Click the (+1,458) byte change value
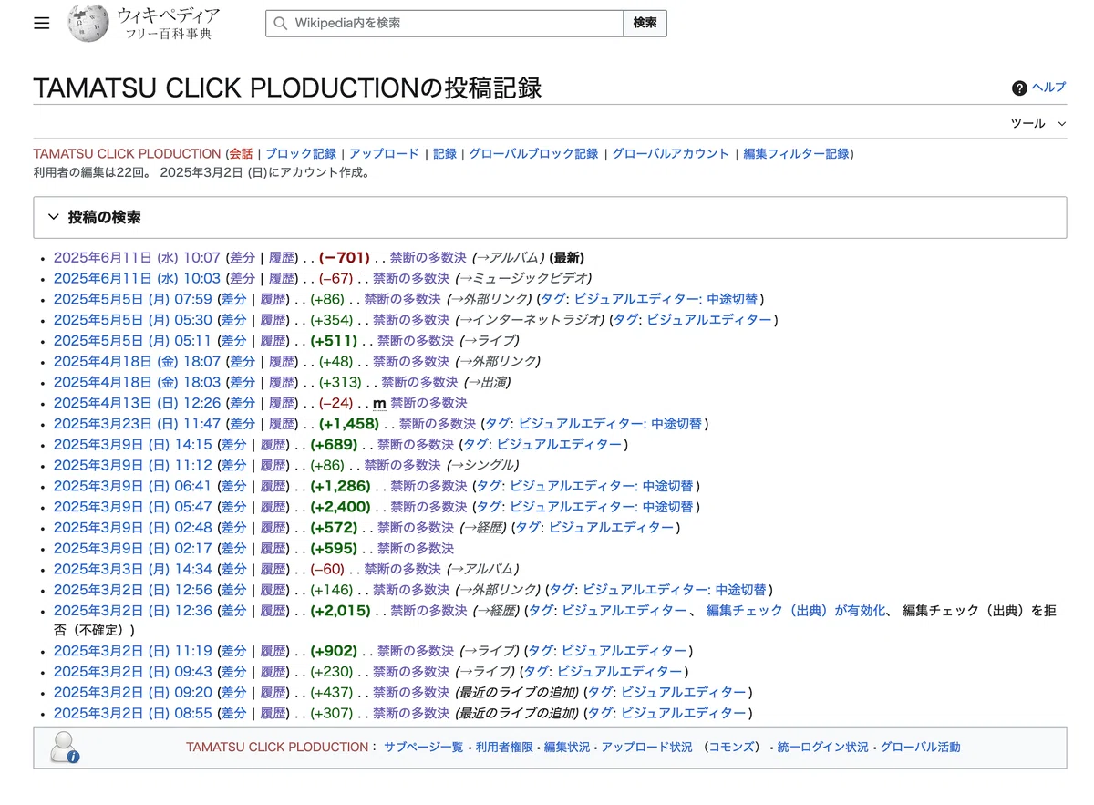 point(349,425)
